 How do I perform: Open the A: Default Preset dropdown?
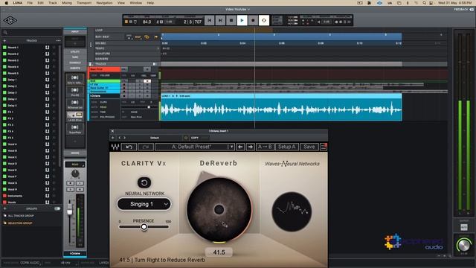(195, 147)
